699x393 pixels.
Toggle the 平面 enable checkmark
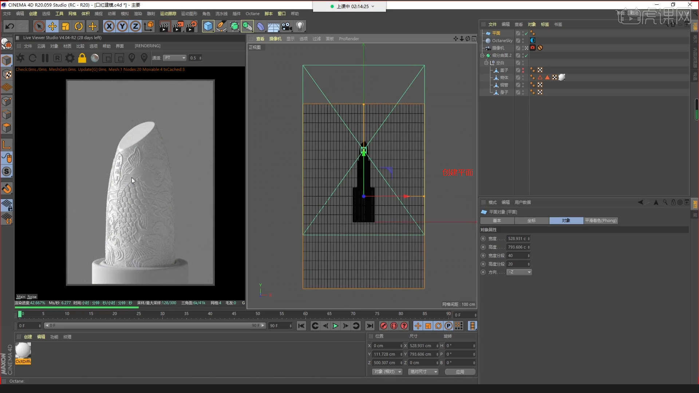[x=526, y=33]
